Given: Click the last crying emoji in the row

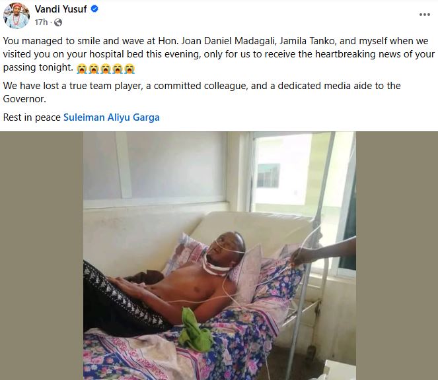Looking at the screenshot, I should pos(129,69).
